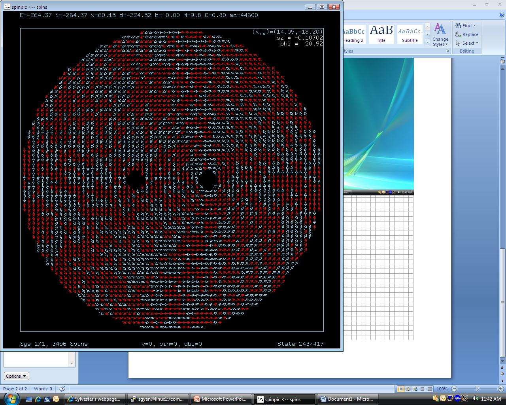Expand the Styles gallery More arrow
The image size is (506, 405).
coord(427,42)
